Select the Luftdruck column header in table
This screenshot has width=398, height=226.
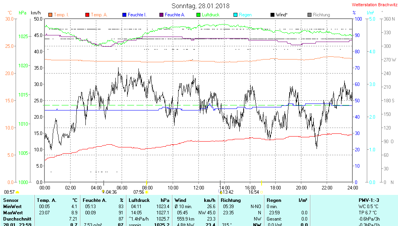click(139, 200)
